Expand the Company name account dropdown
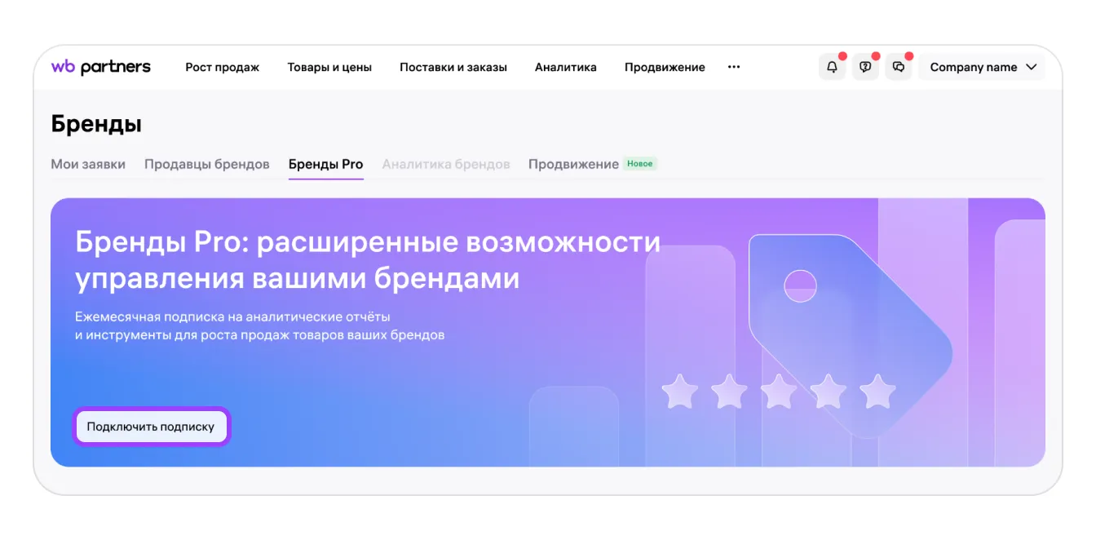1096x540 pixels. pyautogui.click(x=982, y=67)
